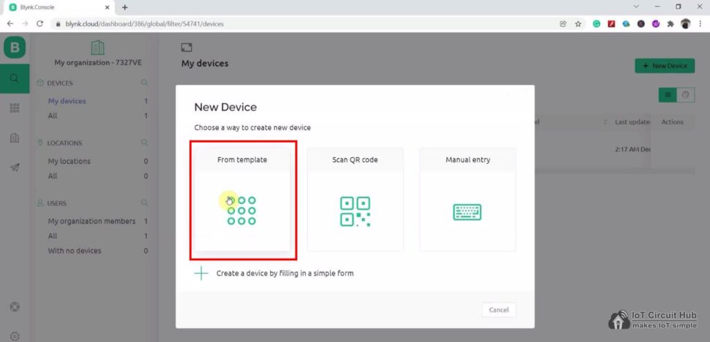Select the From template option card

tap(242, 199)
